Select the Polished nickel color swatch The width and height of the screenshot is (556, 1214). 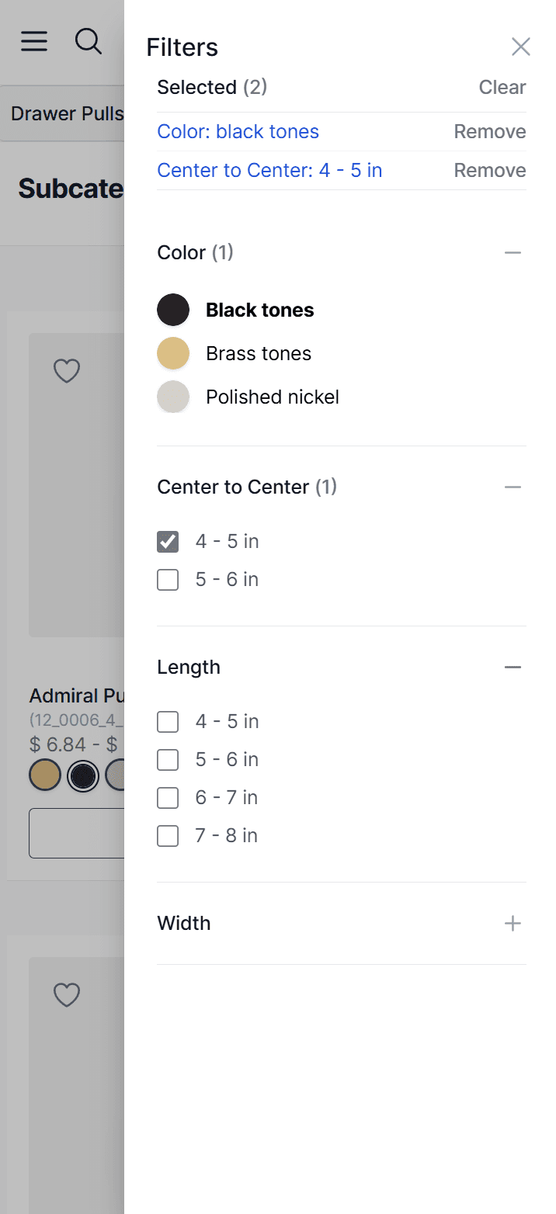173,397
